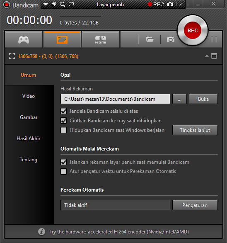Viewport: 227px width, 243px height.
Task: Click the small camera icon in mini bar
Action: click(170, 4)
